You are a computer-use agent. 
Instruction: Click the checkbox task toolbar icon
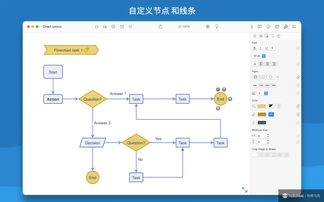[x=113, y=27]
